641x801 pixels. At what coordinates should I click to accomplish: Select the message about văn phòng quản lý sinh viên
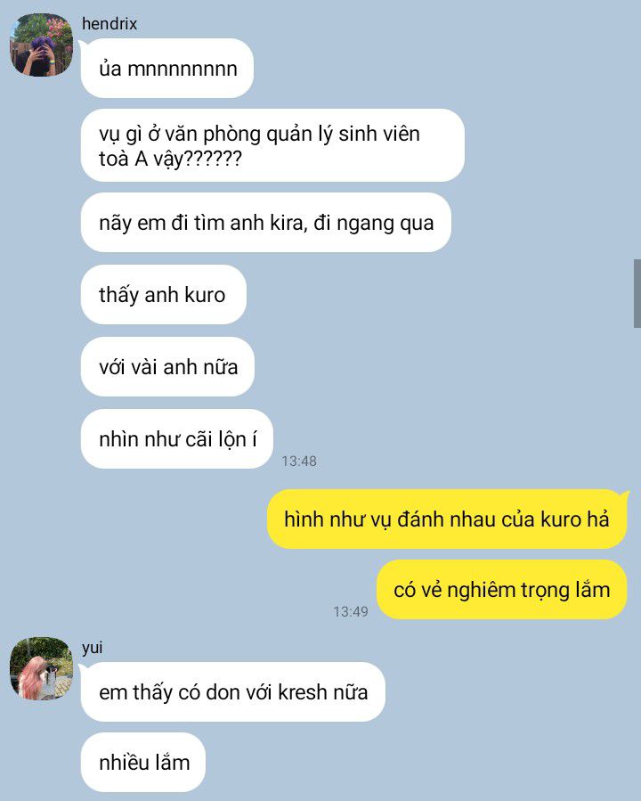coord(272,145)
